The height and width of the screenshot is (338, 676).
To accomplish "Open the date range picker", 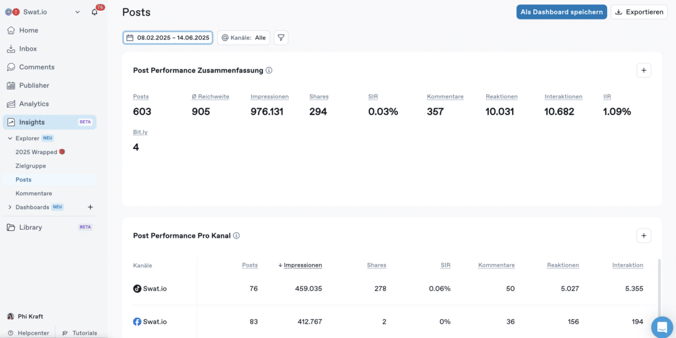I will coord(168,38).
